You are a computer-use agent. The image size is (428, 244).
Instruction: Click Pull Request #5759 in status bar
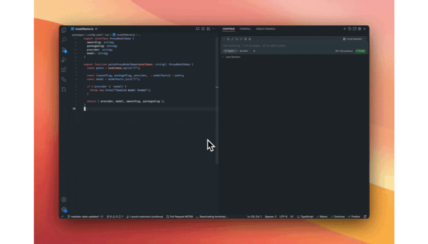point(180,217)
